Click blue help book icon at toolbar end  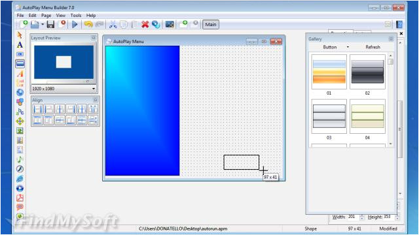coord(399,25)
